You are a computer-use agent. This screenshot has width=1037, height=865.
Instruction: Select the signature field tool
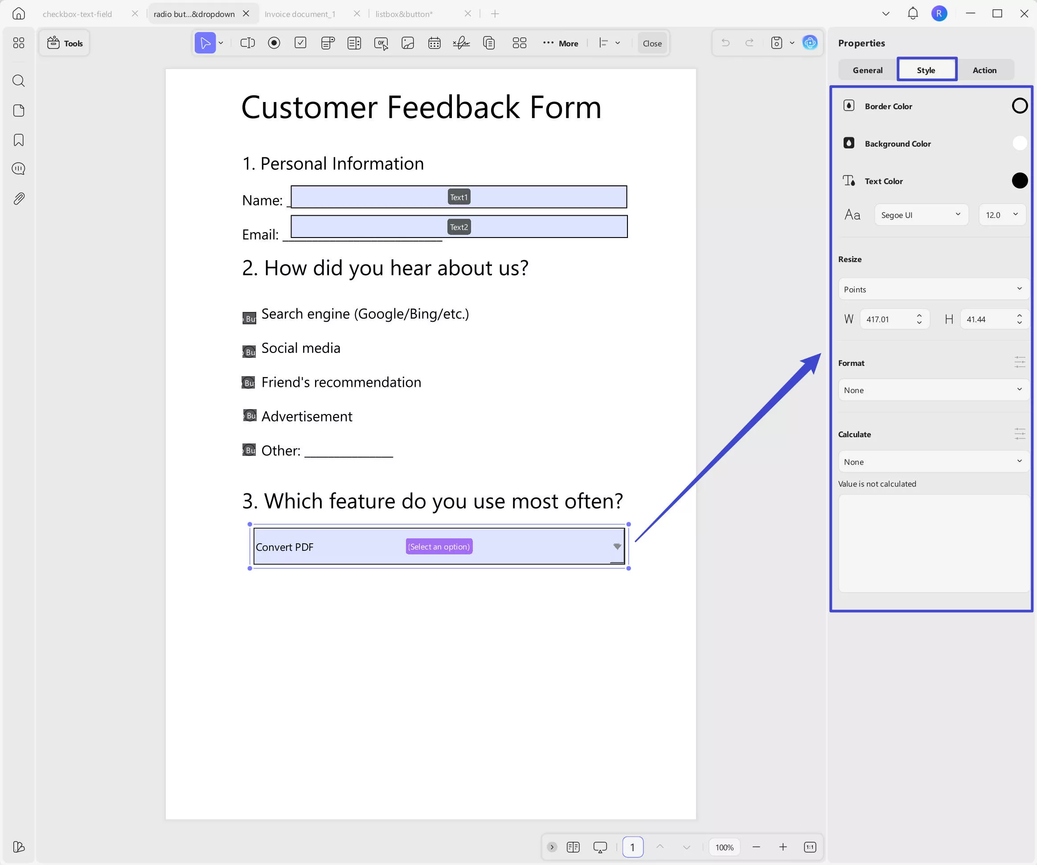pyautogui.click(x=461, y=43)
